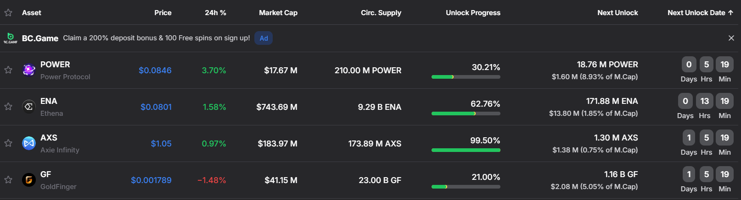Sort by Next Unlock Date arrow

pyautogui.click(x=730, y=13)
